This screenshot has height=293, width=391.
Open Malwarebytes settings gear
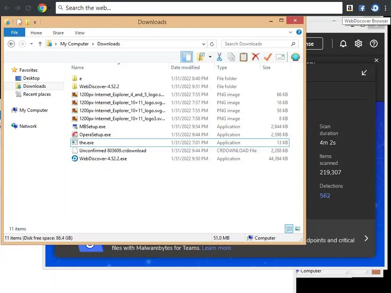pyautogui.click(x=358, y=43)
